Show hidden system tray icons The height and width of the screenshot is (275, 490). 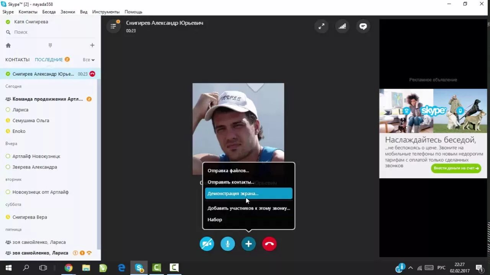411,268
